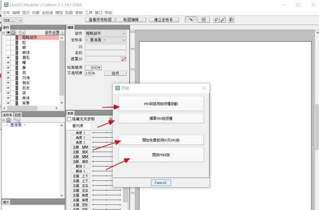Select the mesh grid edit tool
The width and height of the screenshot is (319, 210).
[204, 20]
